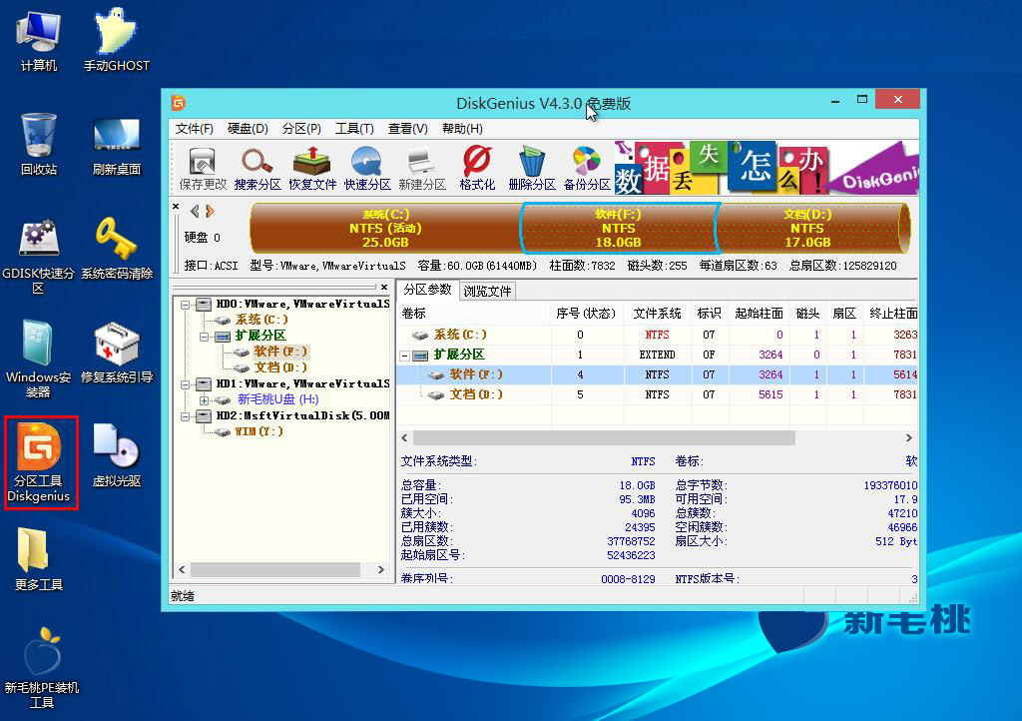The height and width of the screenshot is (721, 1022).
Task: Open Backup Partition (备份分区) tool
Action: (587, 169)
